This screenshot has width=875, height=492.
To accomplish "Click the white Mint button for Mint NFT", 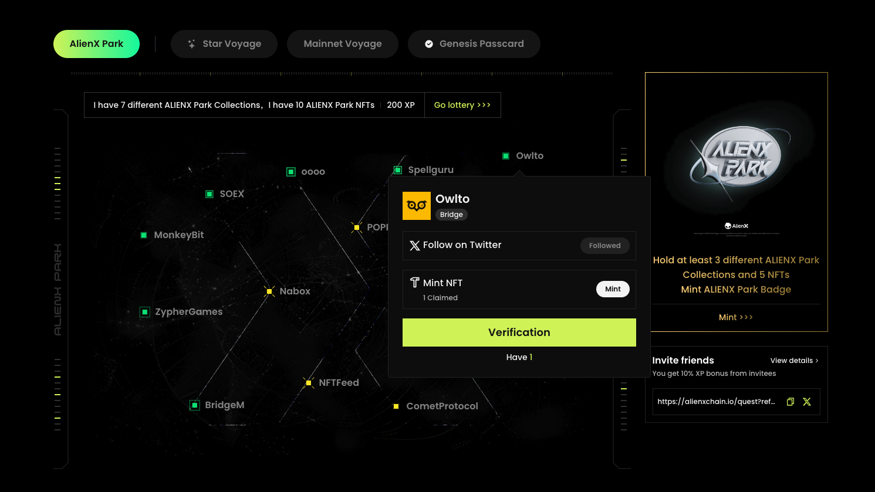I will click(x=613, y=289).
